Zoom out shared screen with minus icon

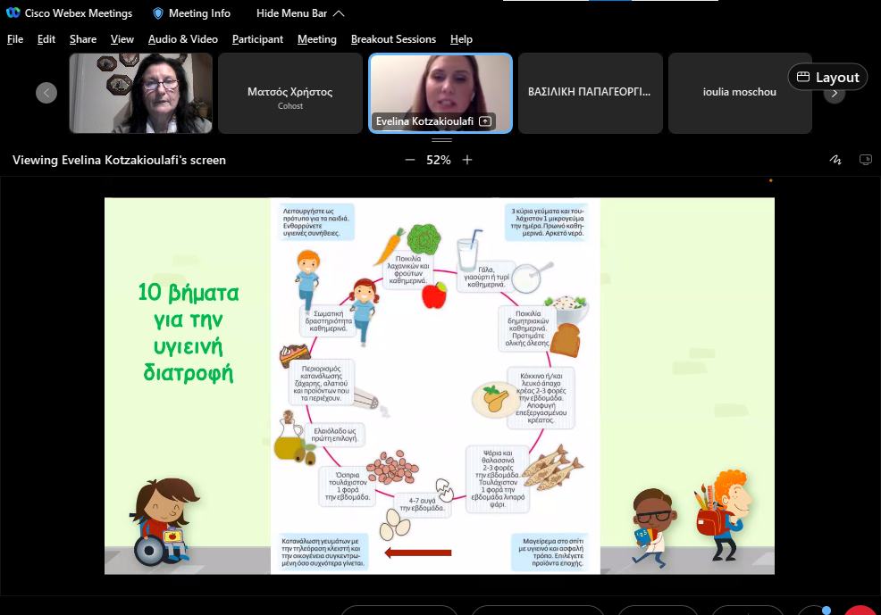tap(410, 160)
